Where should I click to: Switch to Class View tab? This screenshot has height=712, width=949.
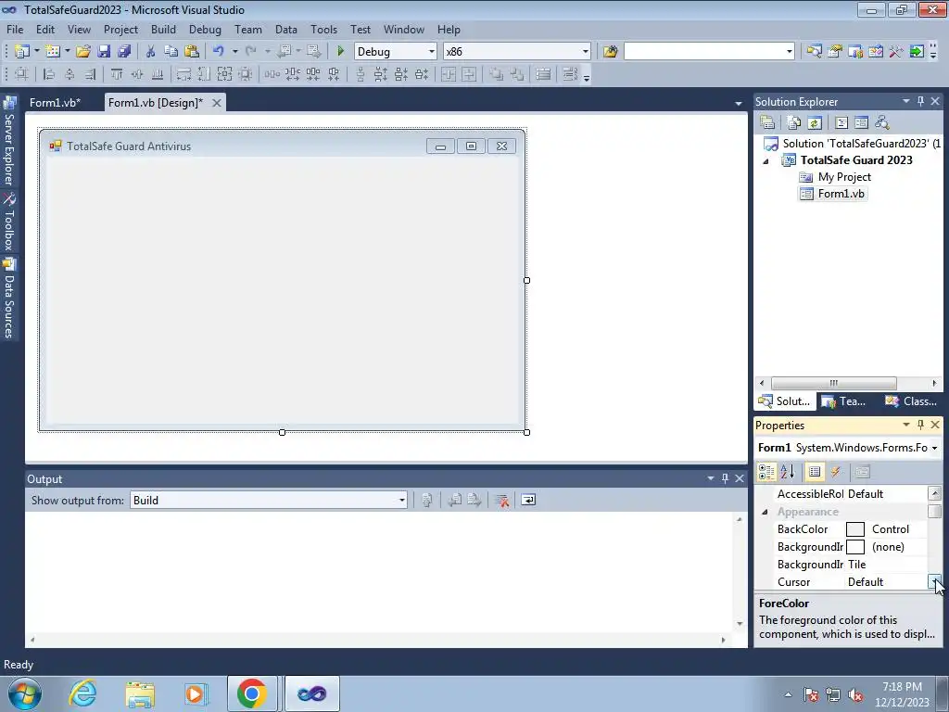pos(911,401)
